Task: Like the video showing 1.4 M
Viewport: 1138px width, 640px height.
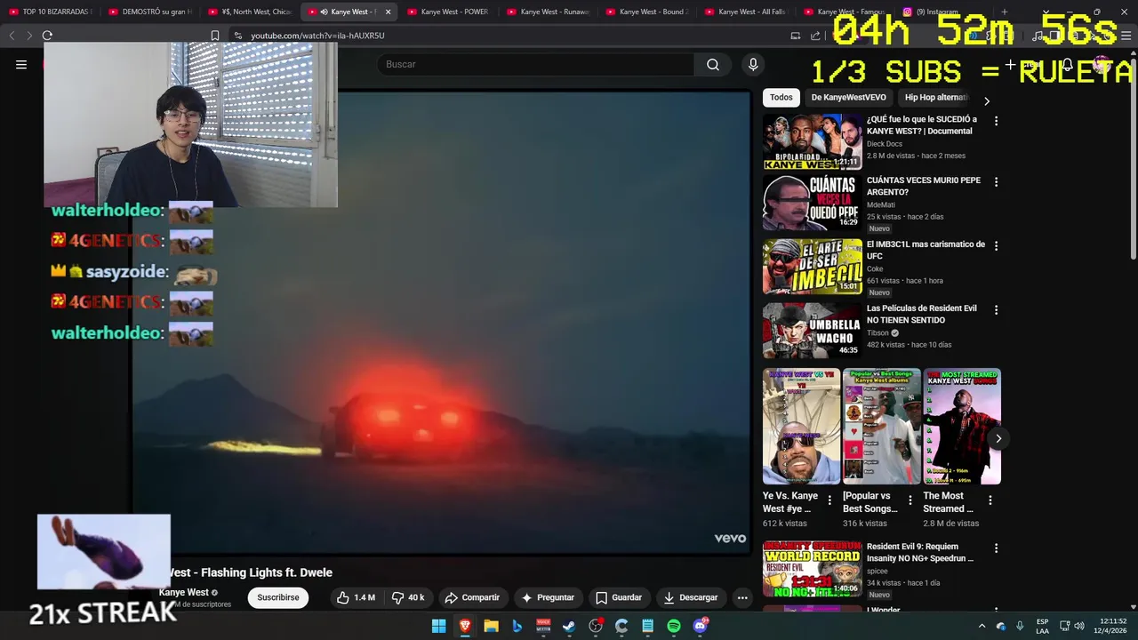Action: (356, 597)
